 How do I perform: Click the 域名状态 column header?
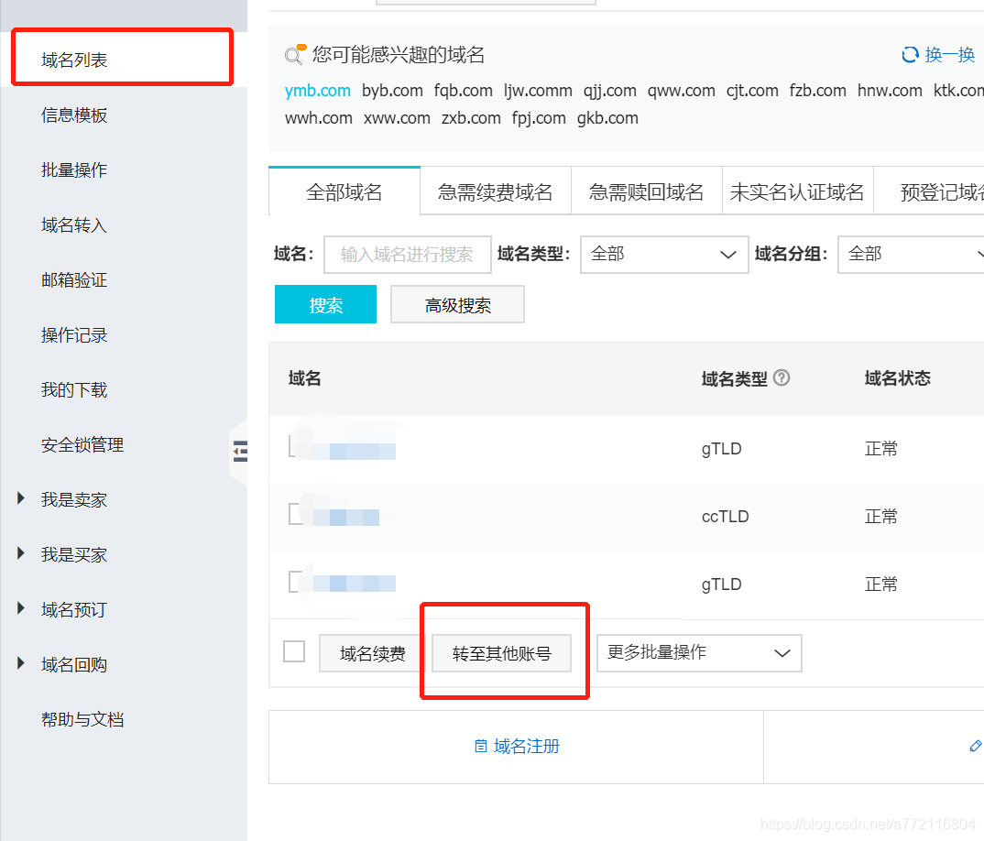click(897, 378)
